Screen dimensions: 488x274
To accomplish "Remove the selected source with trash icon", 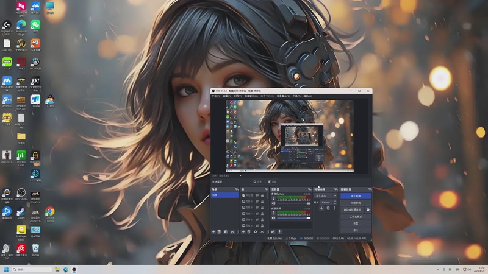I will [x=249, y=232].
